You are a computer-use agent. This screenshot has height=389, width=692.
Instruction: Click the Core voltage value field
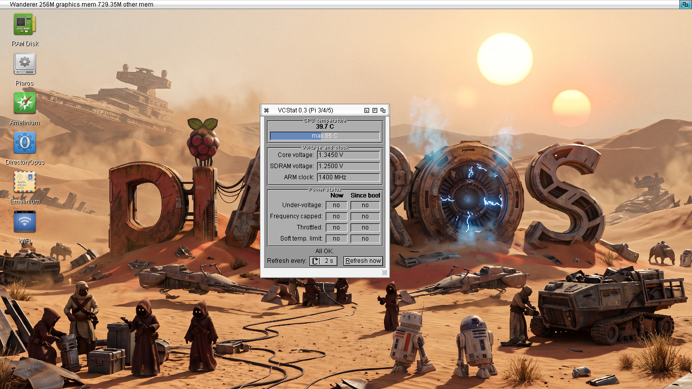click(349, 155)
